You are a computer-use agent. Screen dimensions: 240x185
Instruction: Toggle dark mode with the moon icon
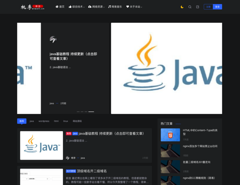(182, 7)
